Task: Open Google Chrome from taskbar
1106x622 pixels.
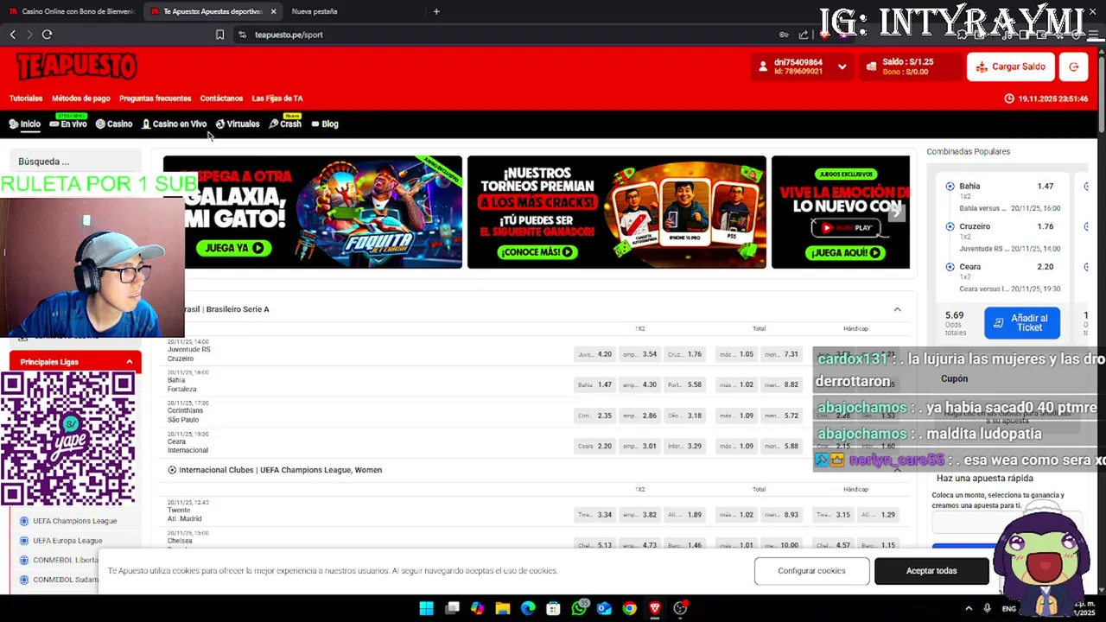Action: coord(630,608)
